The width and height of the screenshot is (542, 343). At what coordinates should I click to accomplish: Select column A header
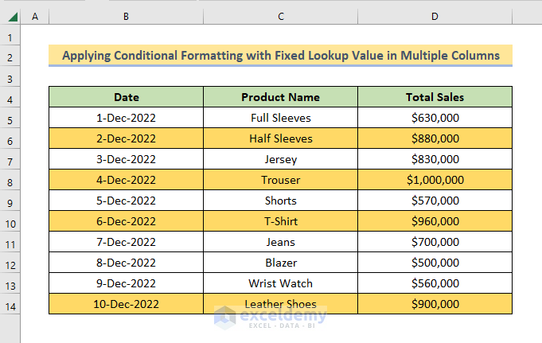34,17
